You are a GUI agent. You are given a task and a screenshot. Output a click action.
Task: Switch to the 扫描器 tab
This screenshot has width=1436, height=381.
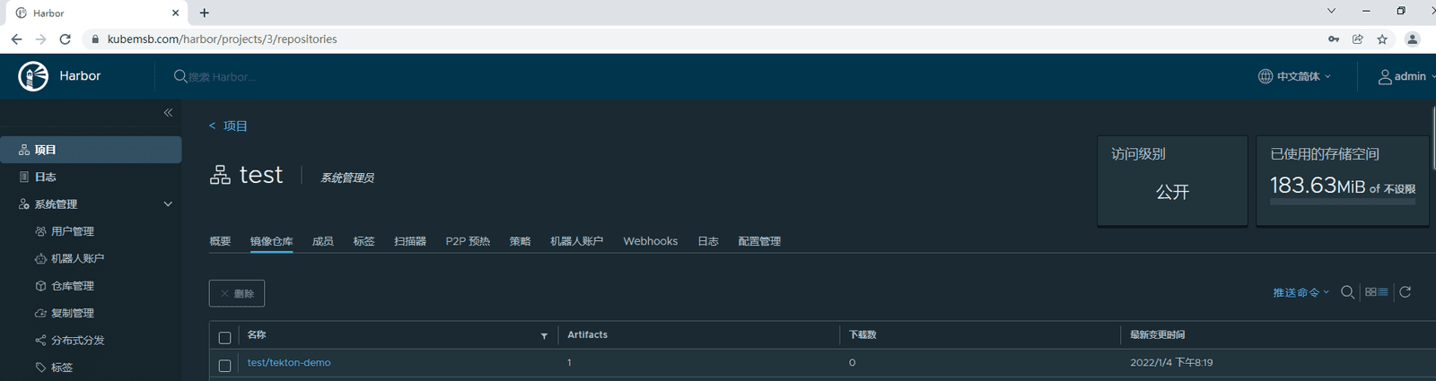click(410, 241)
